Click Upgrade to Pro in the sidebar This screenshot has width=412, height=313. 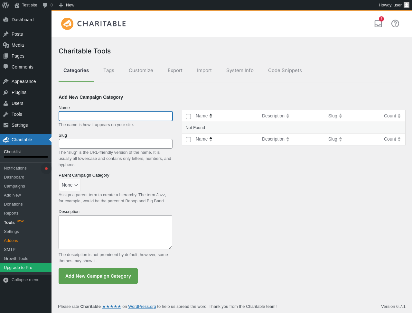pyautogui.click(x=26, y=268)
